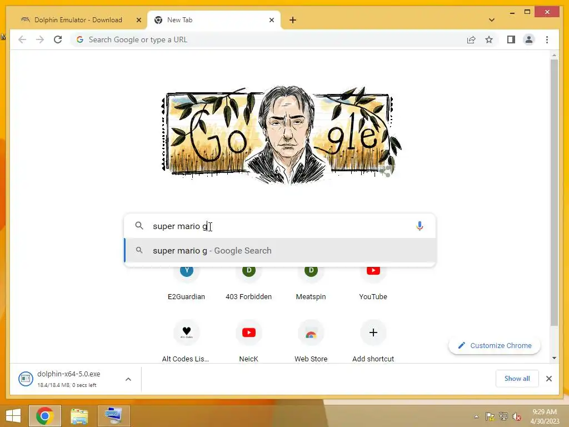Go forward to the next page
This screenshot has width=569, height=427.
[40, 39]
